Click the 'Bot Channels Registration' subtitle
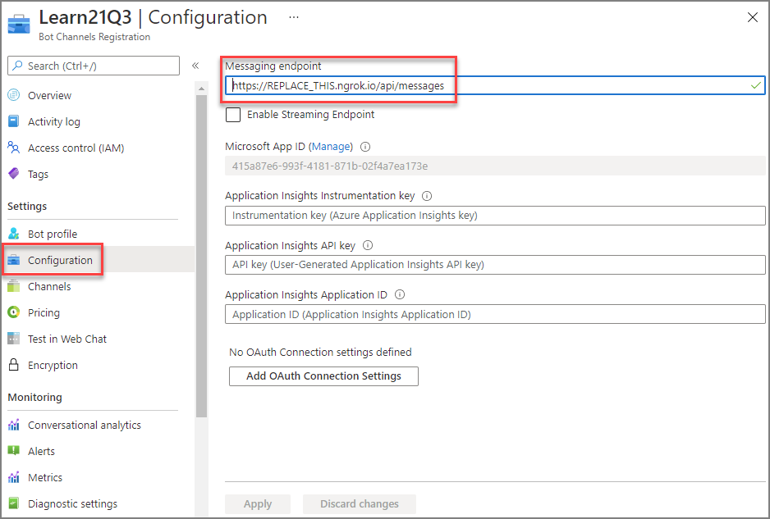 tap(94, 37)
